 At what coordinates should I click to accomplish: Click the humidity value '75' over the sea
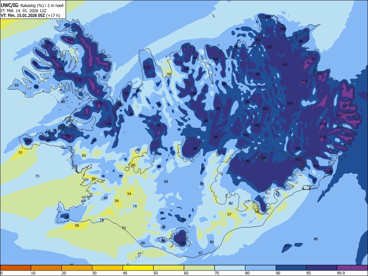coord(37,176)
